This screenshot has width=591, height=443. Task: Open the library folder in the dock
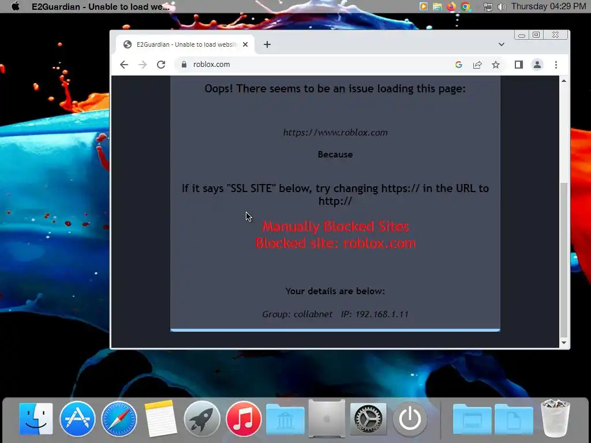pos(285,420)
